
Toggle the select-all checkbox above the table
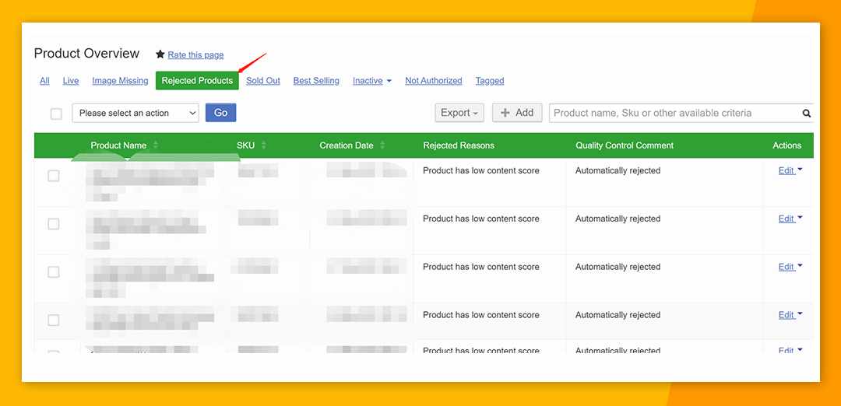pos(56,114)
